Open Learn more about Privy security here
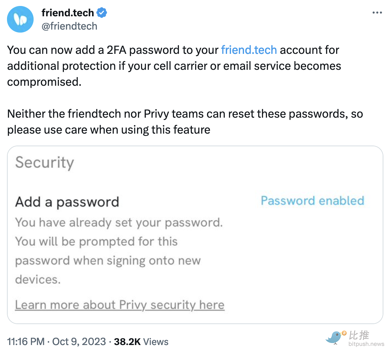Viewport: 391px width, 353px height. pos(120,304)
